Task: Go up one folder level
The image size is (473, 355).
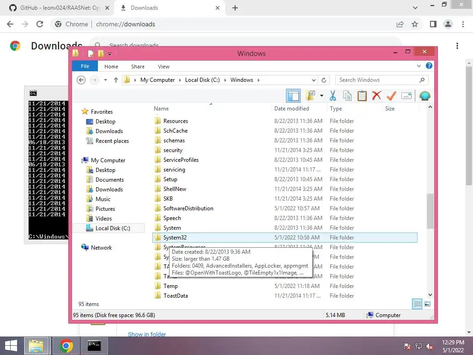Action: click(116, 80)
